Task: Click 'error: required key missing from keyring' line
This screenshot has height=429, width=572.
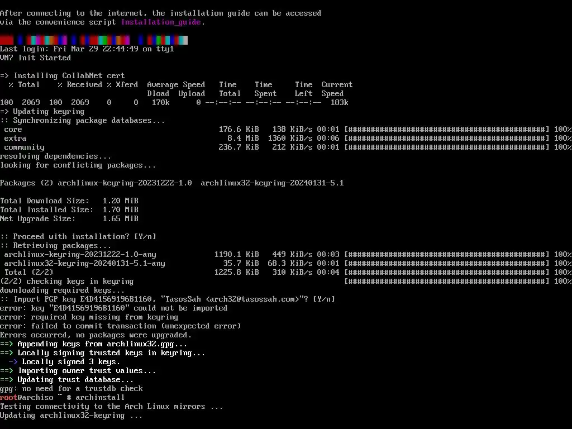Action: 89,317
